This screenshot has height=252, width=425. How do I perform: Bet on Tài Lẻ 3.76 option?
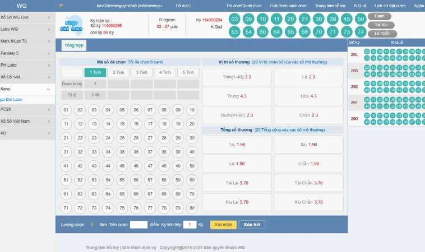click(x=236, y=183)
